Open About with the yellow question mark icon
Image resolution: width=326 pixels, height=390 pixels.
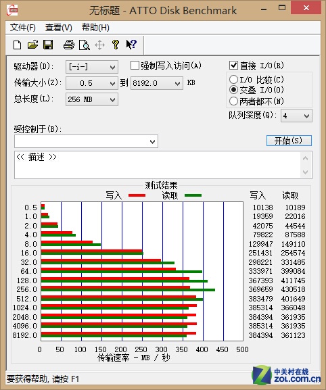tap(116, 45)
